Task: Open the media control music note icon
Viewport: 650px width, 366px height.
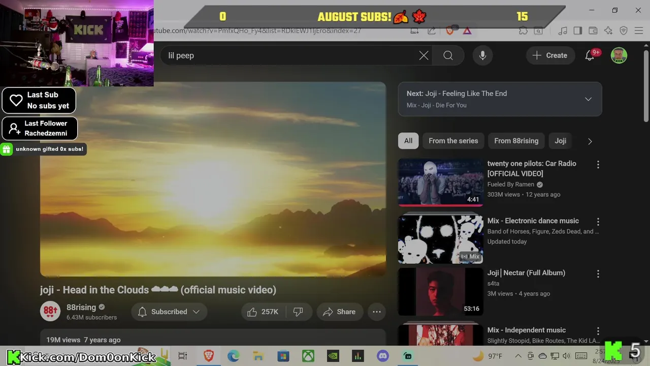Action: 563,30
